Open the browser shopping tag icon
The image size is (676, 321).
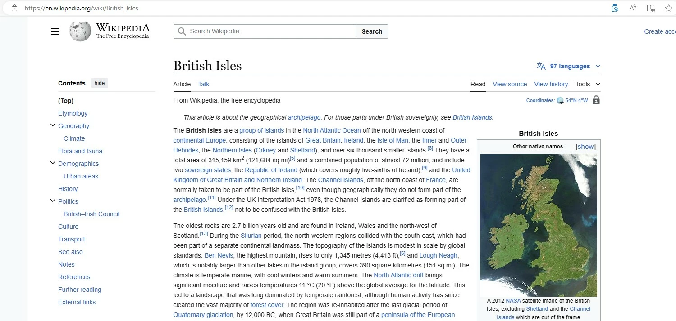(x=615, y=8)
